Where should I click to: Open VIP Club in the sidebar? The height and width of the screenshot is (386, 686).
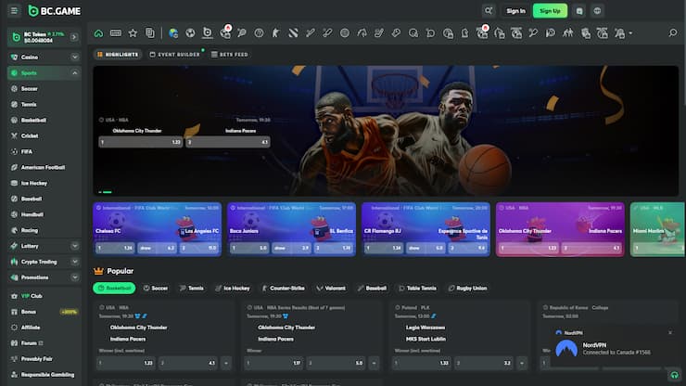44,296
